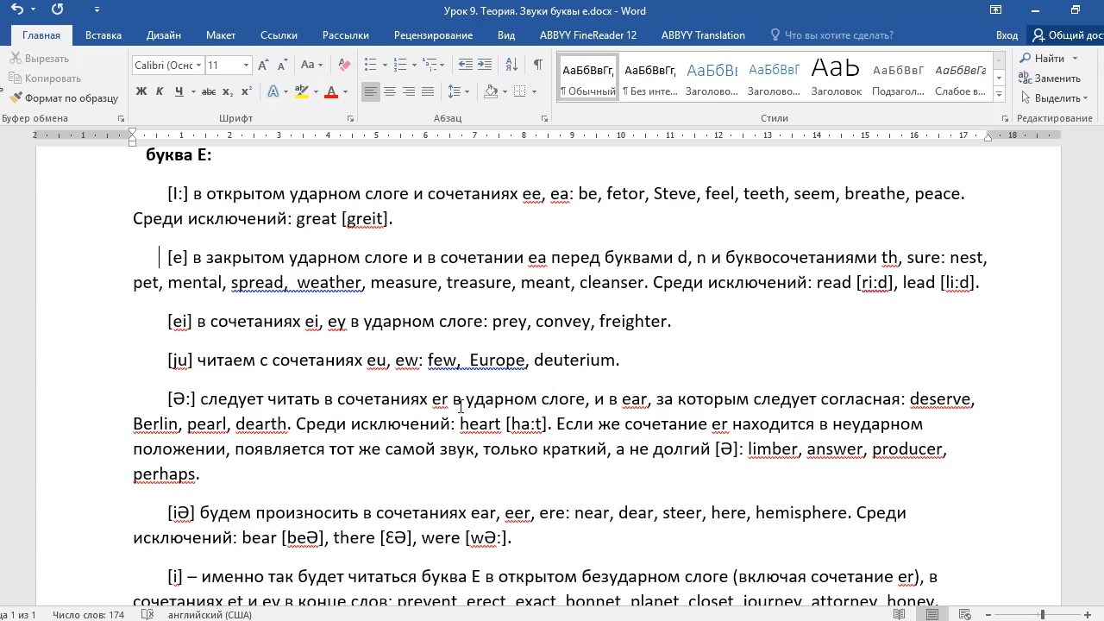Create a multilevel list

430,66
